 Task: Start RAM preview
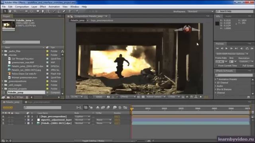point(252,48)
